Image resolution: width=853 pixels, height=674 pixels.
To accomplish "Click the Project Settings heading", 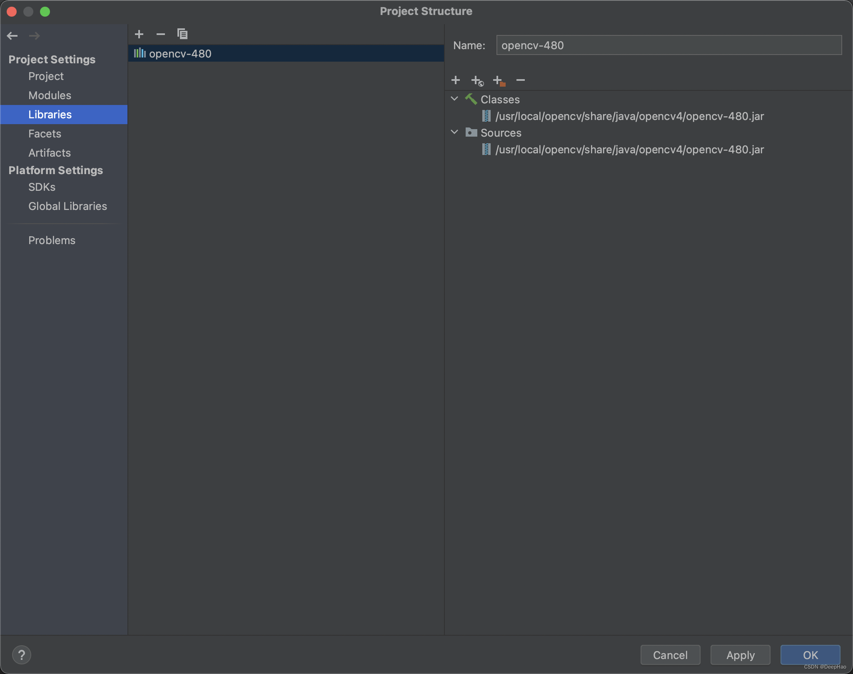I will pos(52,60).
